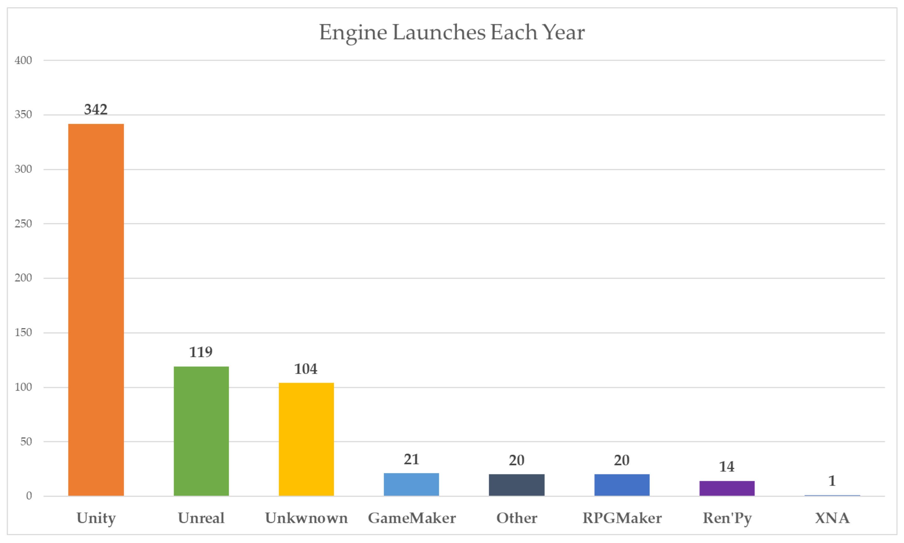Select the light blue GameMaker bar

411,485
